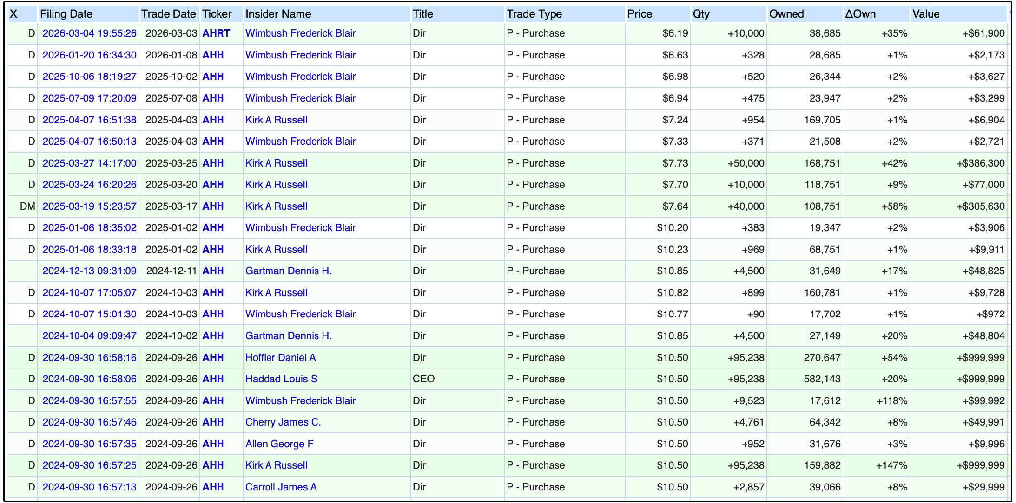Sort by the Value column header
The width and height of the screenshot is (1016, 503).
[x=925, y=14]
